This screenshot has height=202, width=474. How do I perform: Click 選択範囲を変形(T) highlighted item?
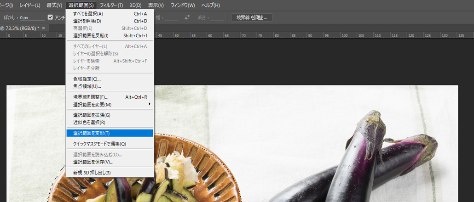(110, 133)
